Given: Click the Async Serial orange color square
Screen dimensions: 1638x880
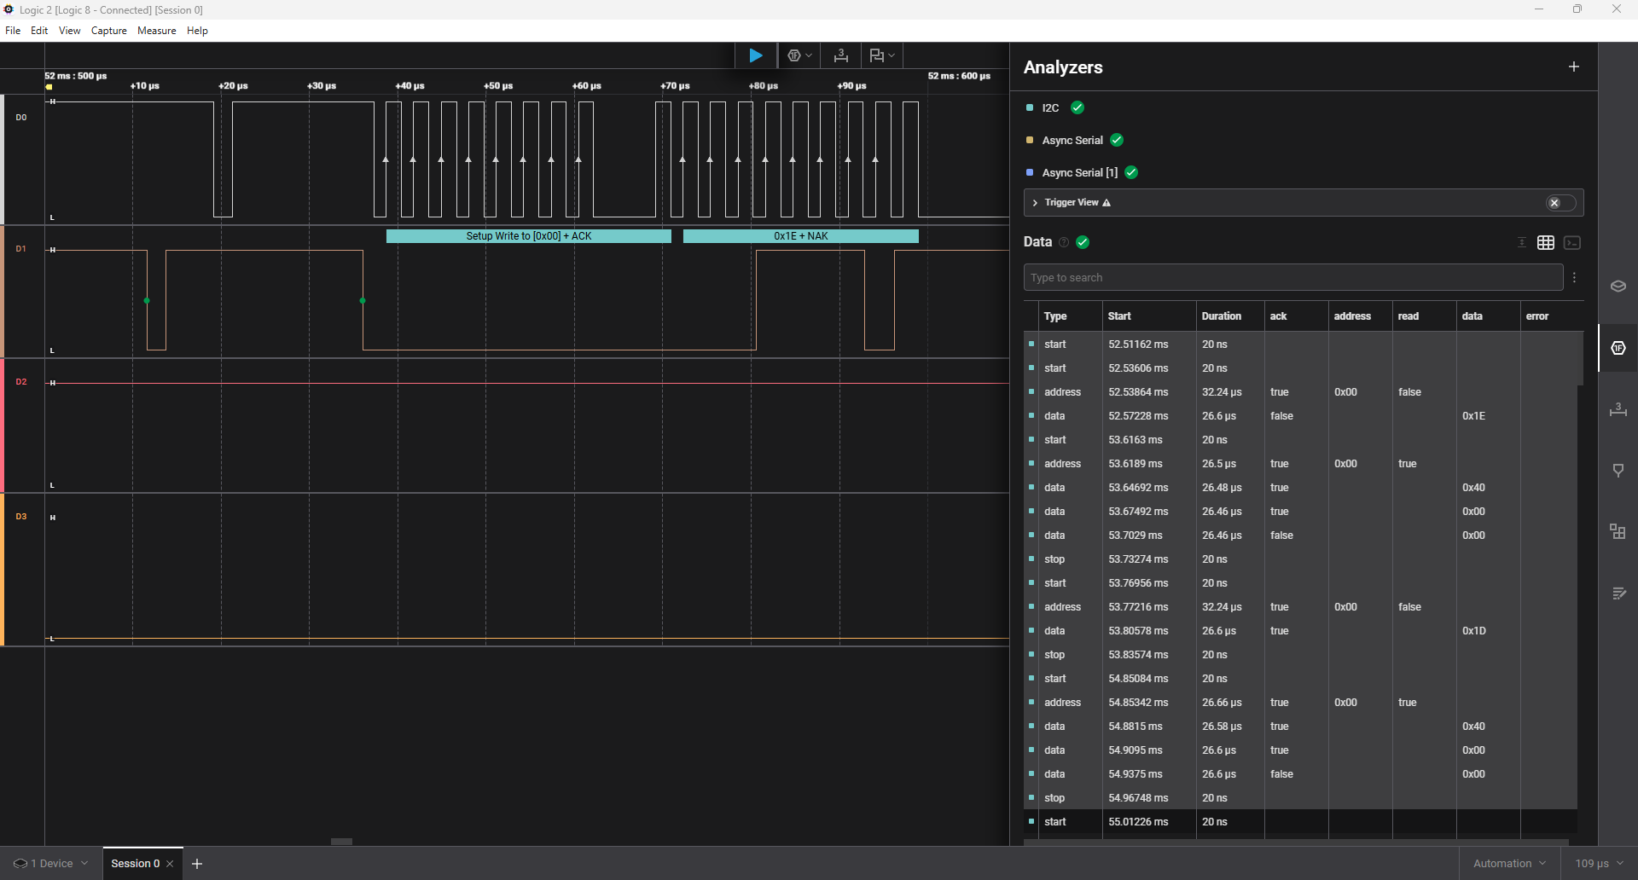Looking at the screenshot, I should (x=1030, y=140).
